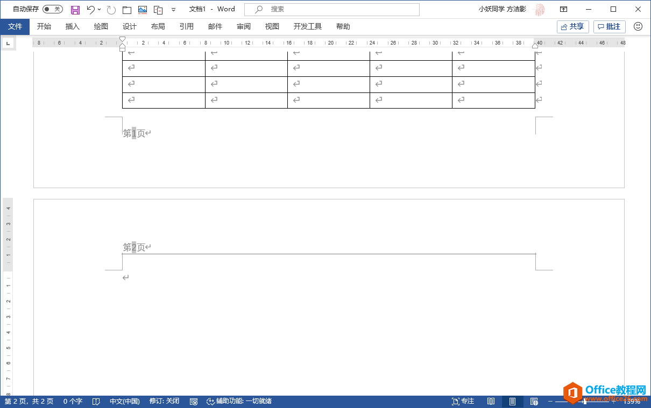Viewport: 651px width, 408px height.
Task: Click the language indicator 中文(中国)
Action: (125, 402)
